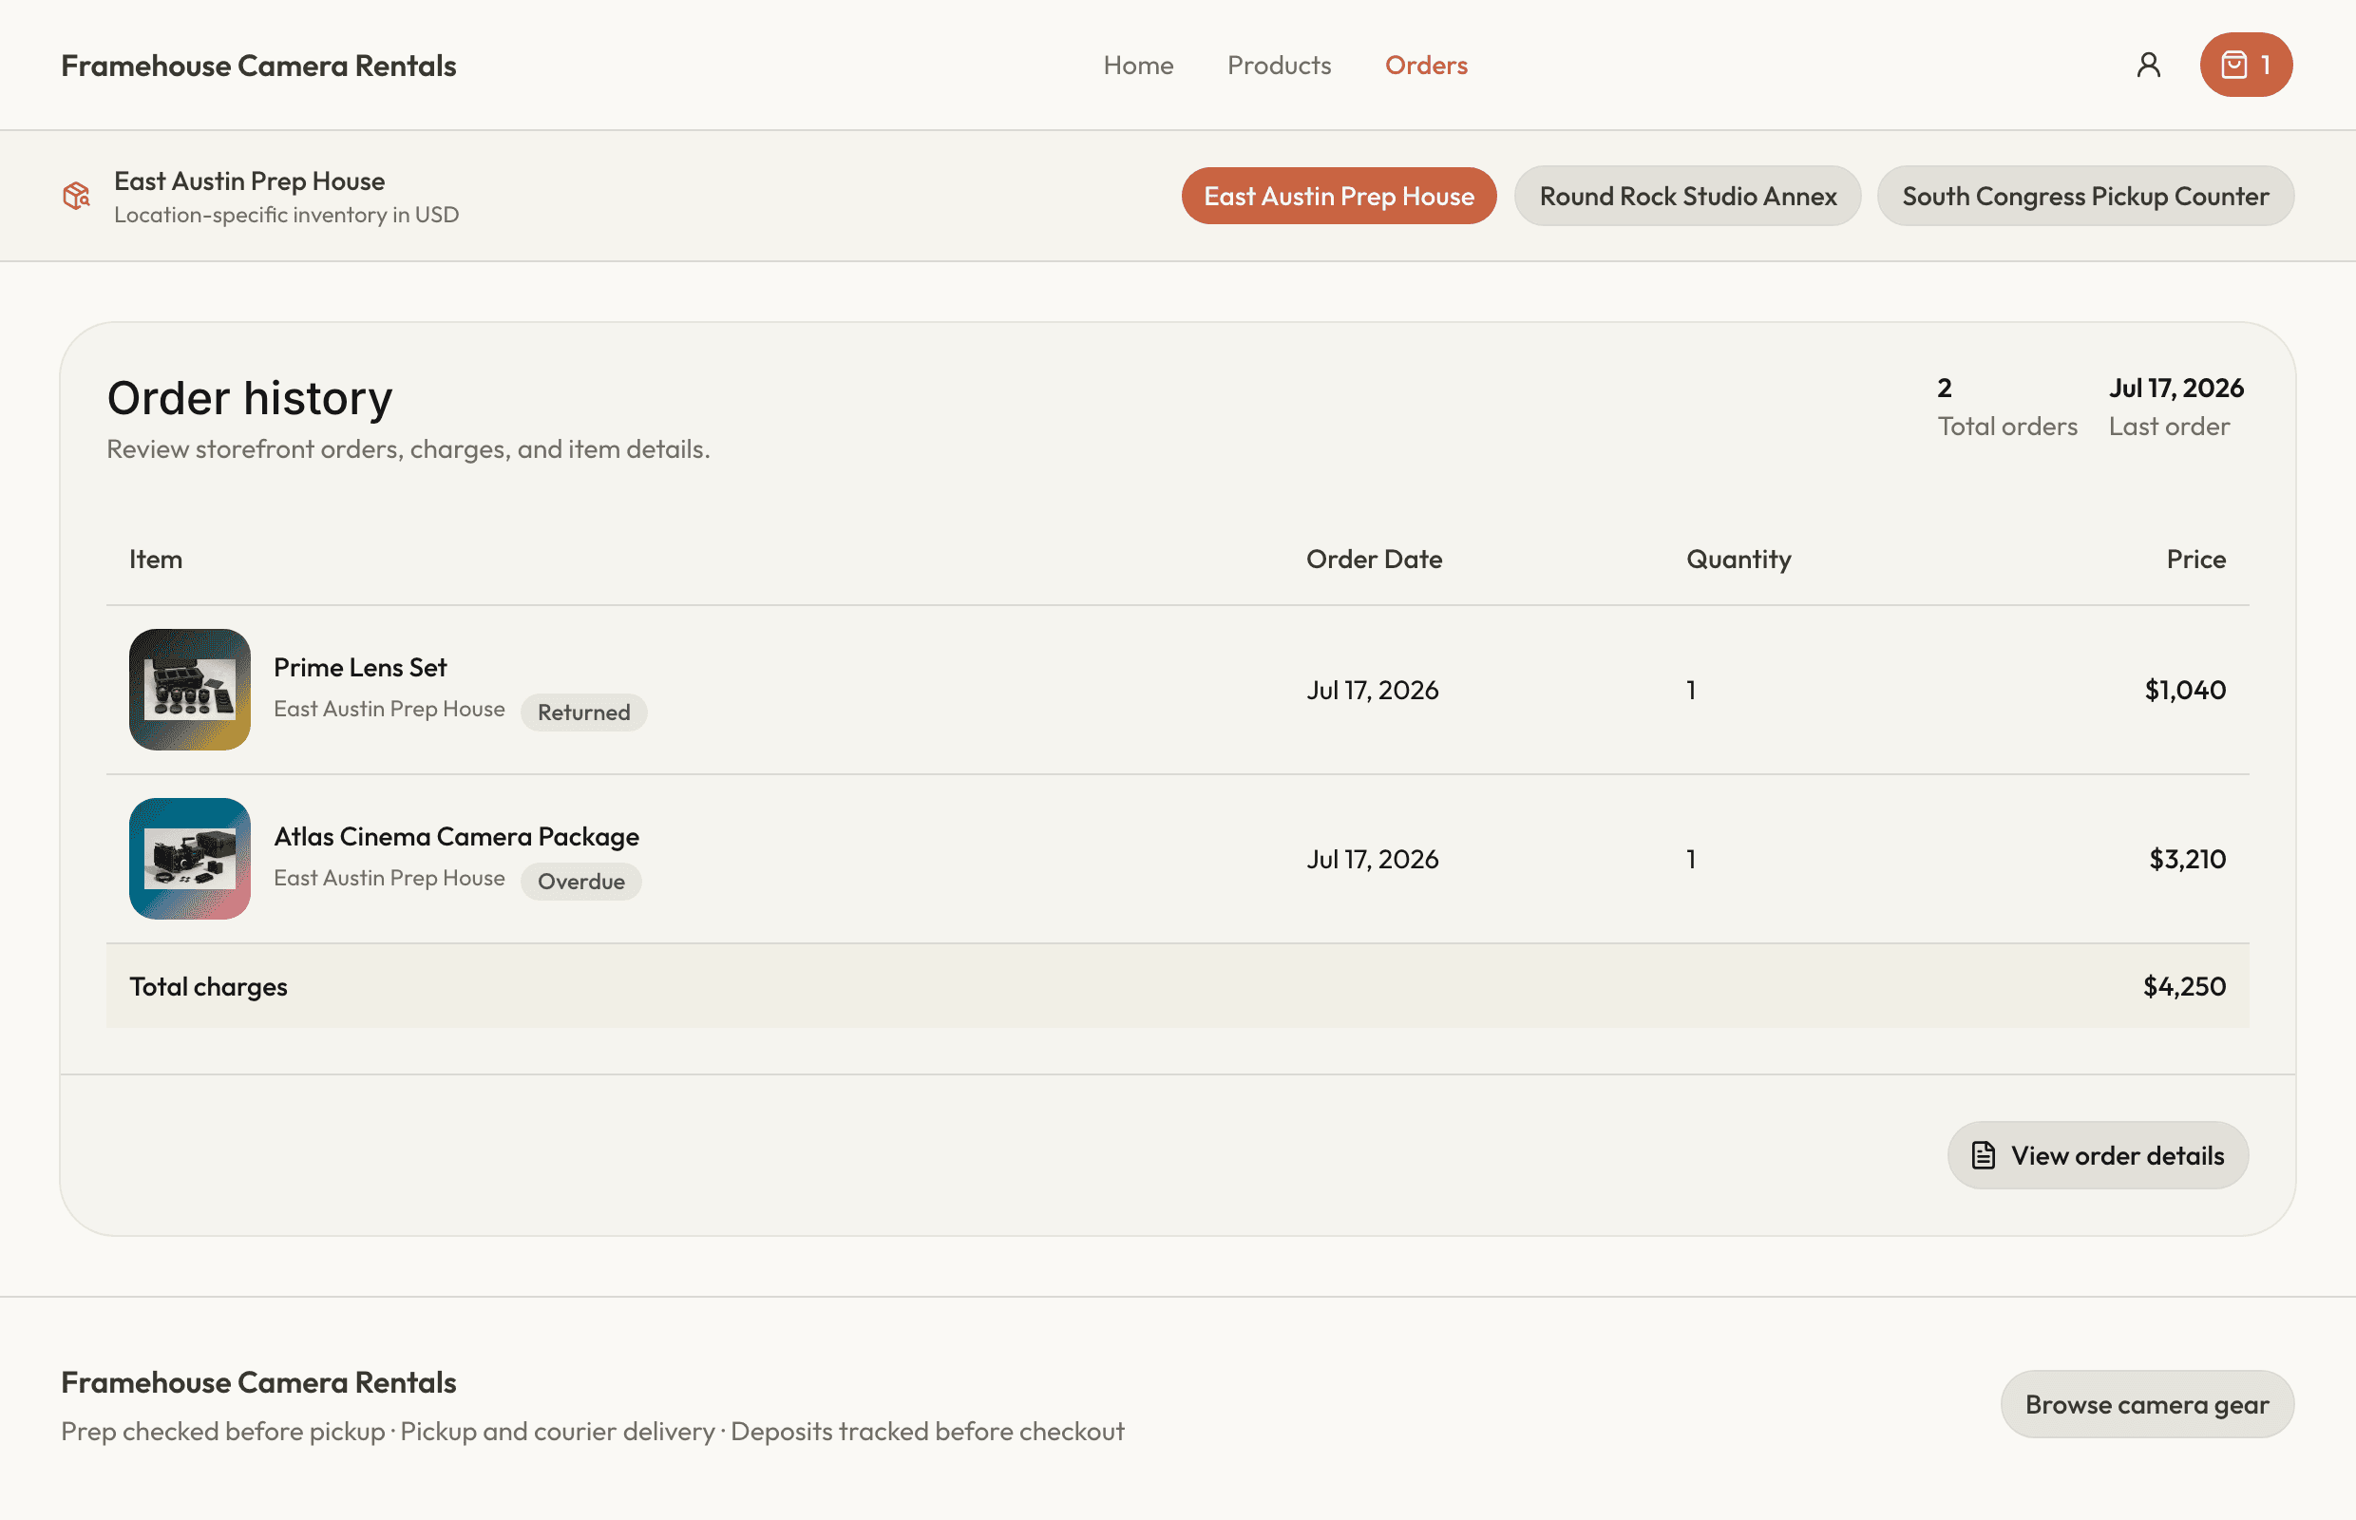Open the Prime Lens Set thumbnail

189,689
